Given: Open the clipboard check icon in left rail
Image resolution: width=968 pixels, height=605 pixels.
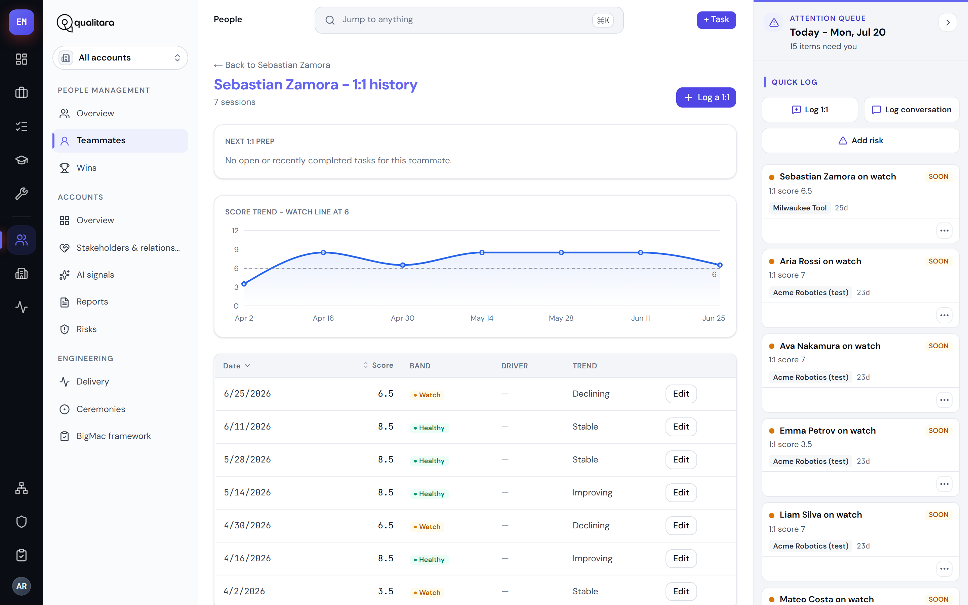Looking at the screenshot, I should coord(21,555).
